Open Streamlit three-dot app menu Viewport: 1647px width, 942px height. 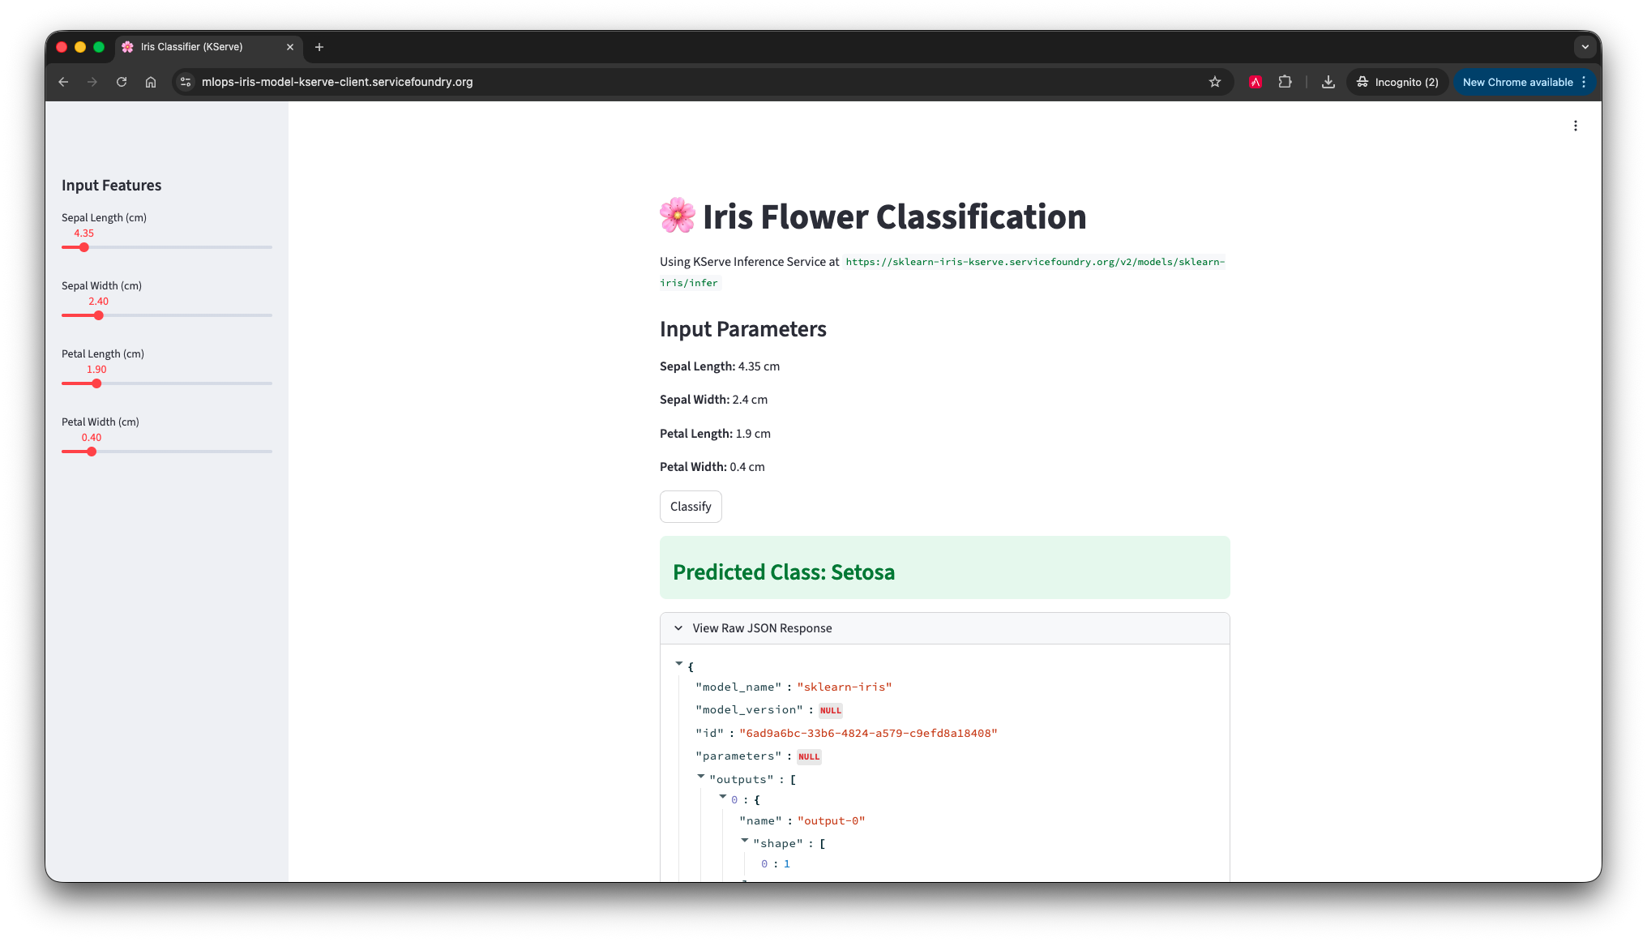pyautogui.click(x=1575, y=126)
